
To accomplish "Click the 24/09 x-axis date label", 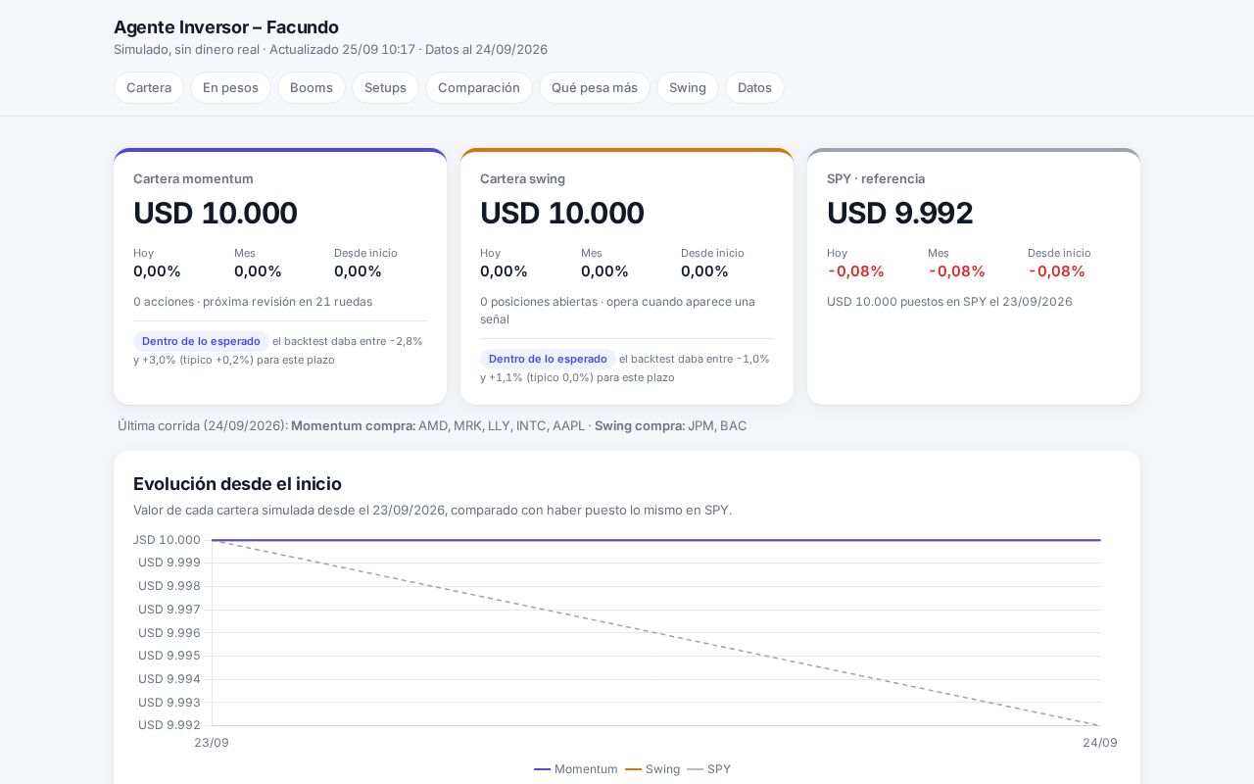I will pyautogui.click(x=1100, y=743).
